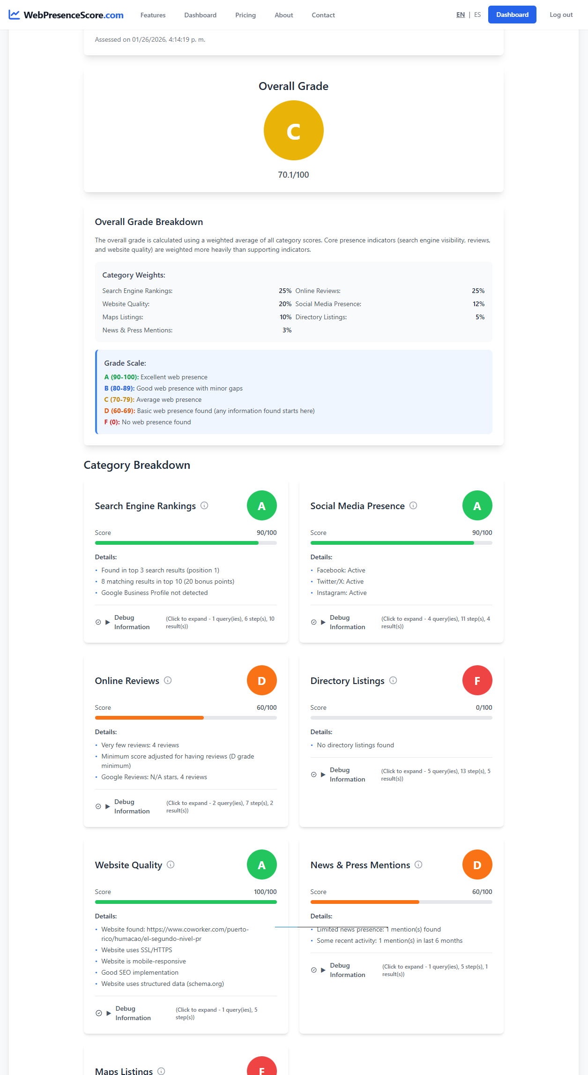
Task: Click Log out in the navigation
Action: [561, 15]
